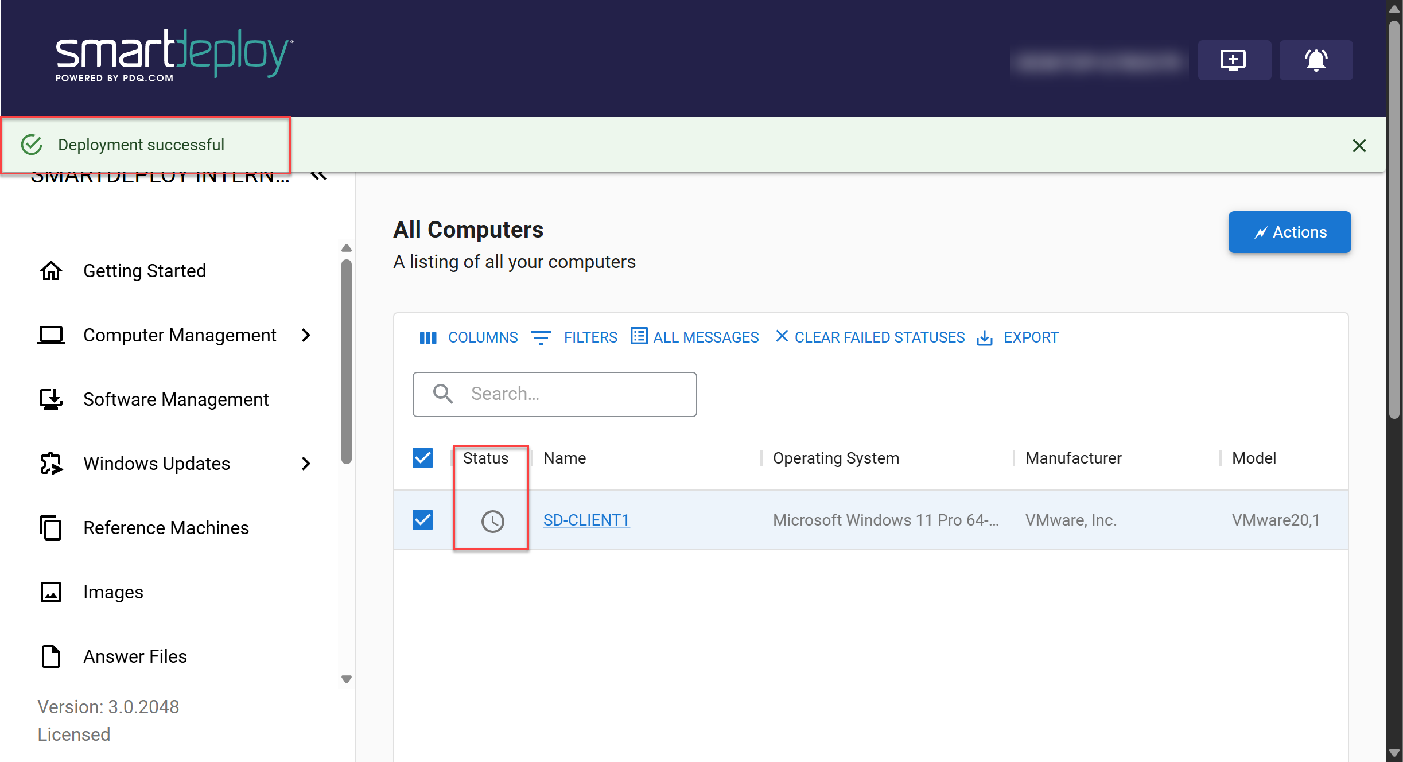Click the sidebar vertical scrollbar thumb
The image size is (1403, 762).
pos(346,361)
